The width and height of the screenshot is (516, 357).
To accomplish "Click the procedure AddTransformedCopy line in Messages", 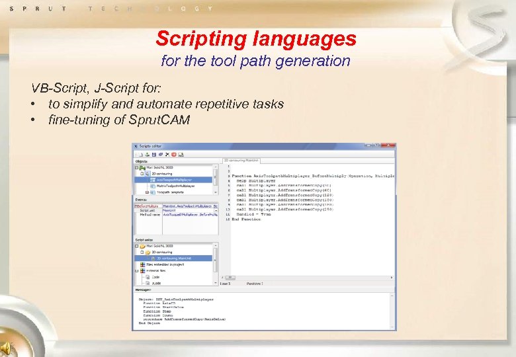I will 185,319.
